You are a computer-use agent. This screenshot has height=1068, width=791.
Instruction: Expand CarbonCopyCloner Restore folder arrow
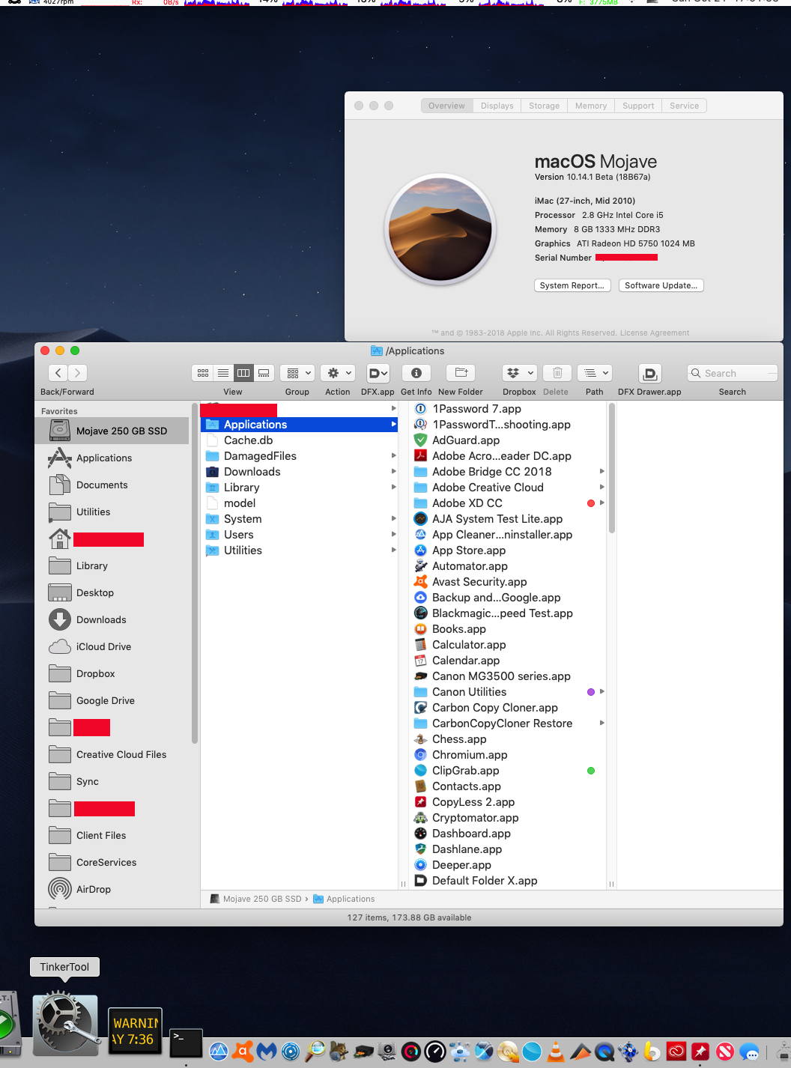[601, 723]
